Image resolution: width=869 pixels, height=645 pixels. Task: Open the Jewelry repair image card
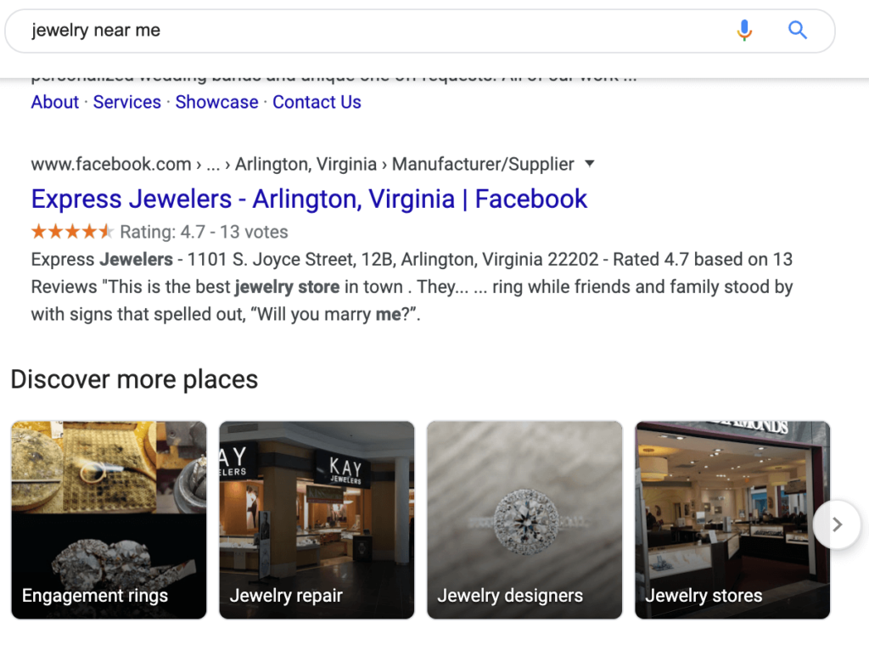(317, 519)
